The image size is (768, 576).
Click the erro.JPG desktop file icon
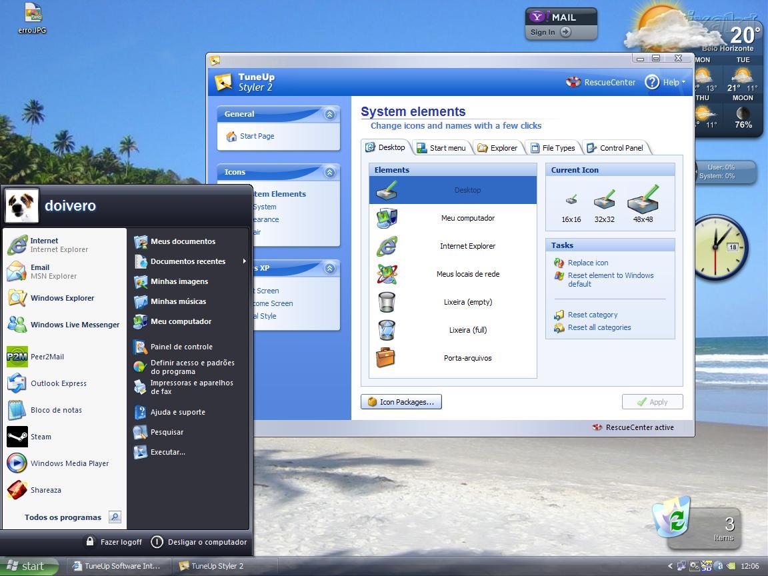pyautogui.click(x=32, y=18)
